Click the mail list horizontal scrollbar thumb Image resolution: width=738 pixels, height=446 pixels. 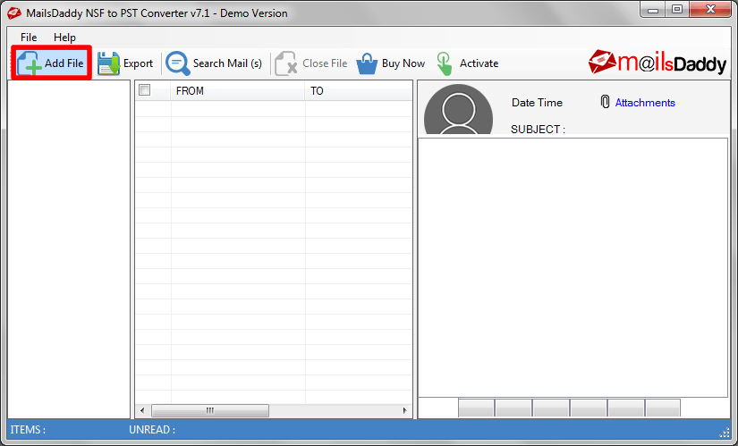[210, 411]
